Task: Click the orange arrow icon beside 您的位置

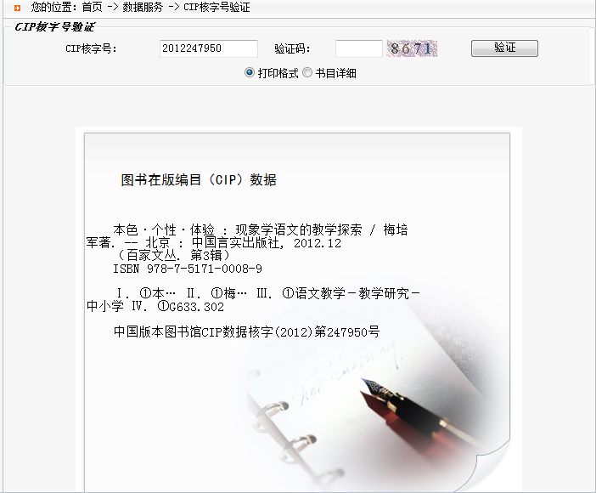Action: (17, 8)
